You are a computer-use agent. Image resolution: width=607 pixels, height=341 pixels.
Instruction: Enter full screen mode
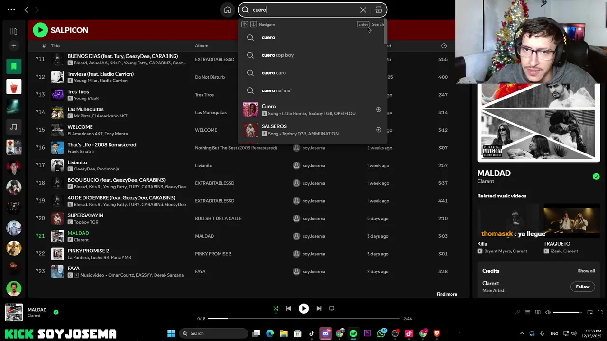click(600, 313)
